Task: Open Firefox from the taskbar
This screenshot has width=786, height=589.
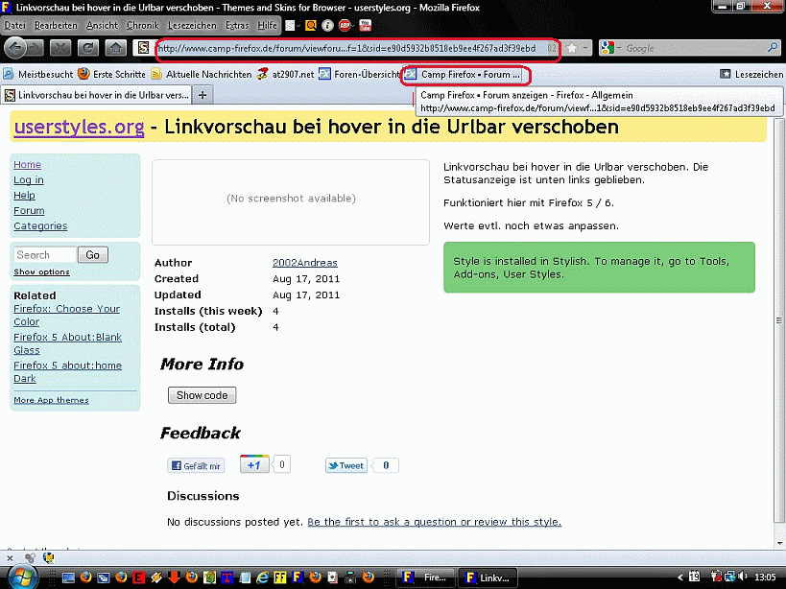Action: click(x=425, y=577)
